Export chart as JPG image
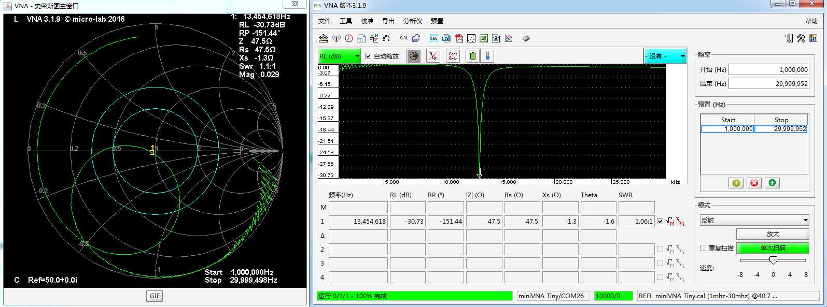This screenshot has height=307, width=827. (x=446, y=38)
